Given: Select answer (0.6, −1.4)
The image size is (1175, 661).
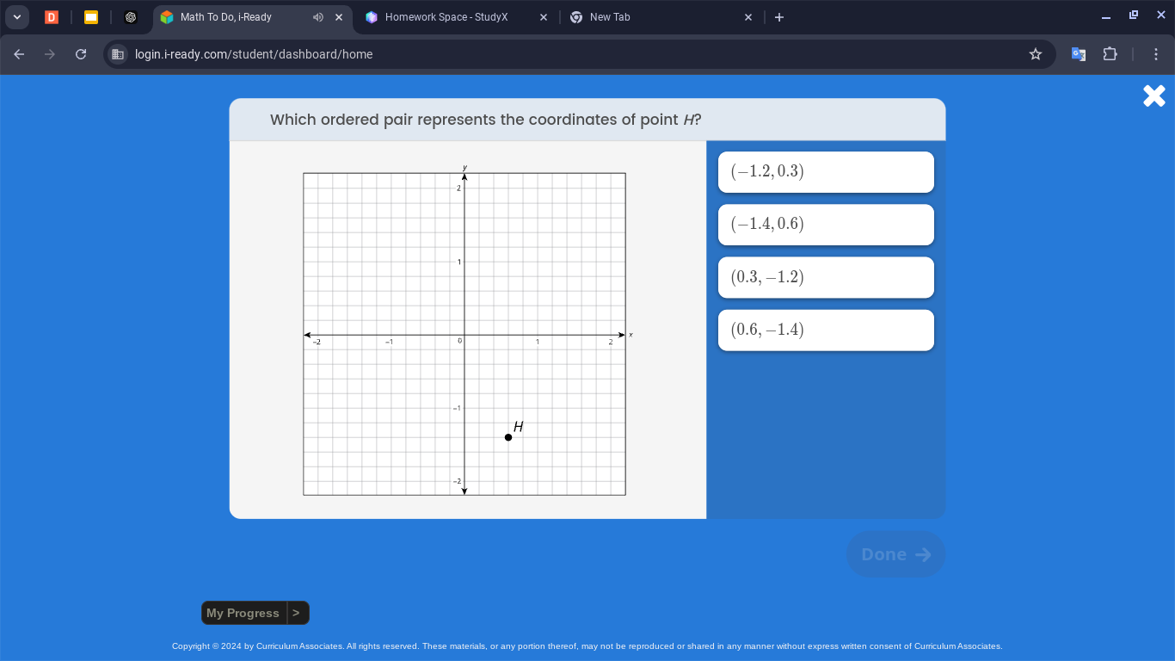Looking at the screenshot, I should pyautogui.click(x=826, y=330).
